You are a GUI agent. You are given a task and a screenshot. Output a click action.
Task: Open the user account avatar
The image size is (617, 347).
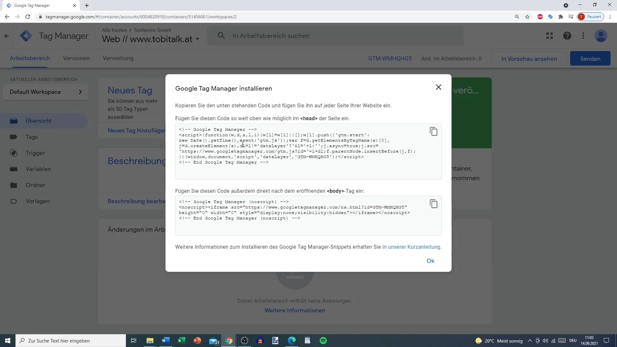(601, 36)
